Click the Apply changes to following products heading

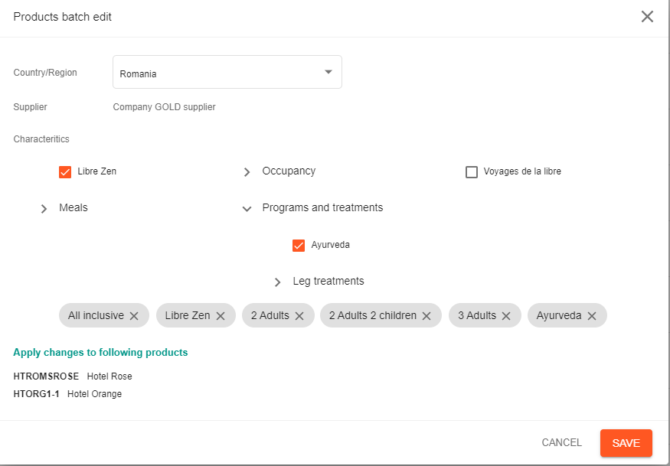coord(100,353)
